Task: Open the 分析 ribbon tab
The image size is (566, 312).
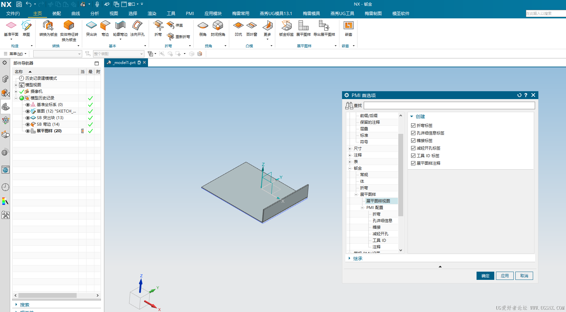Action: [95, 13]
